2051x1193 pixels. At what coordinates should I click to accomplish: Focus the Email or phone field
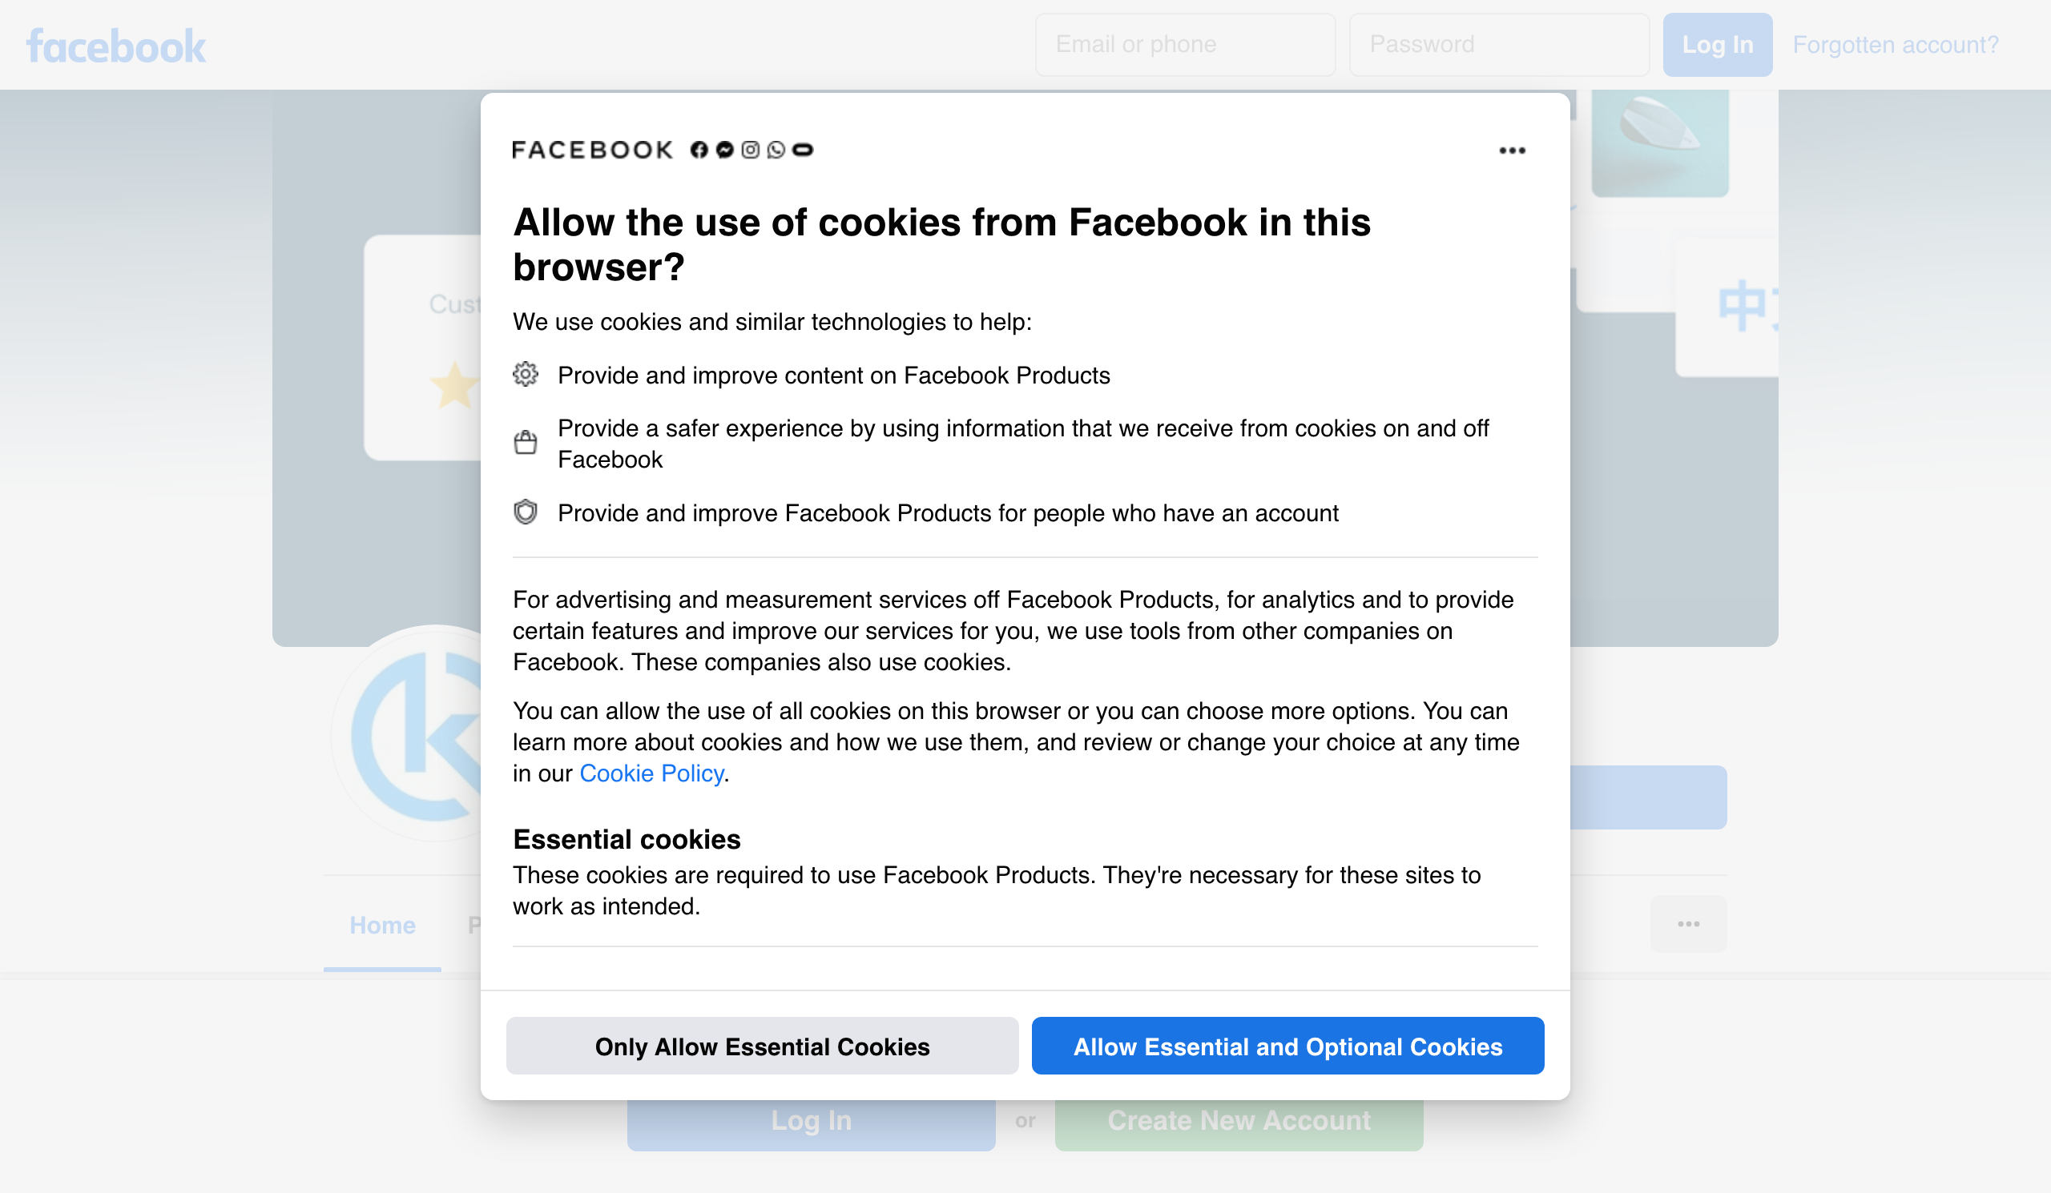point(1185,44)
